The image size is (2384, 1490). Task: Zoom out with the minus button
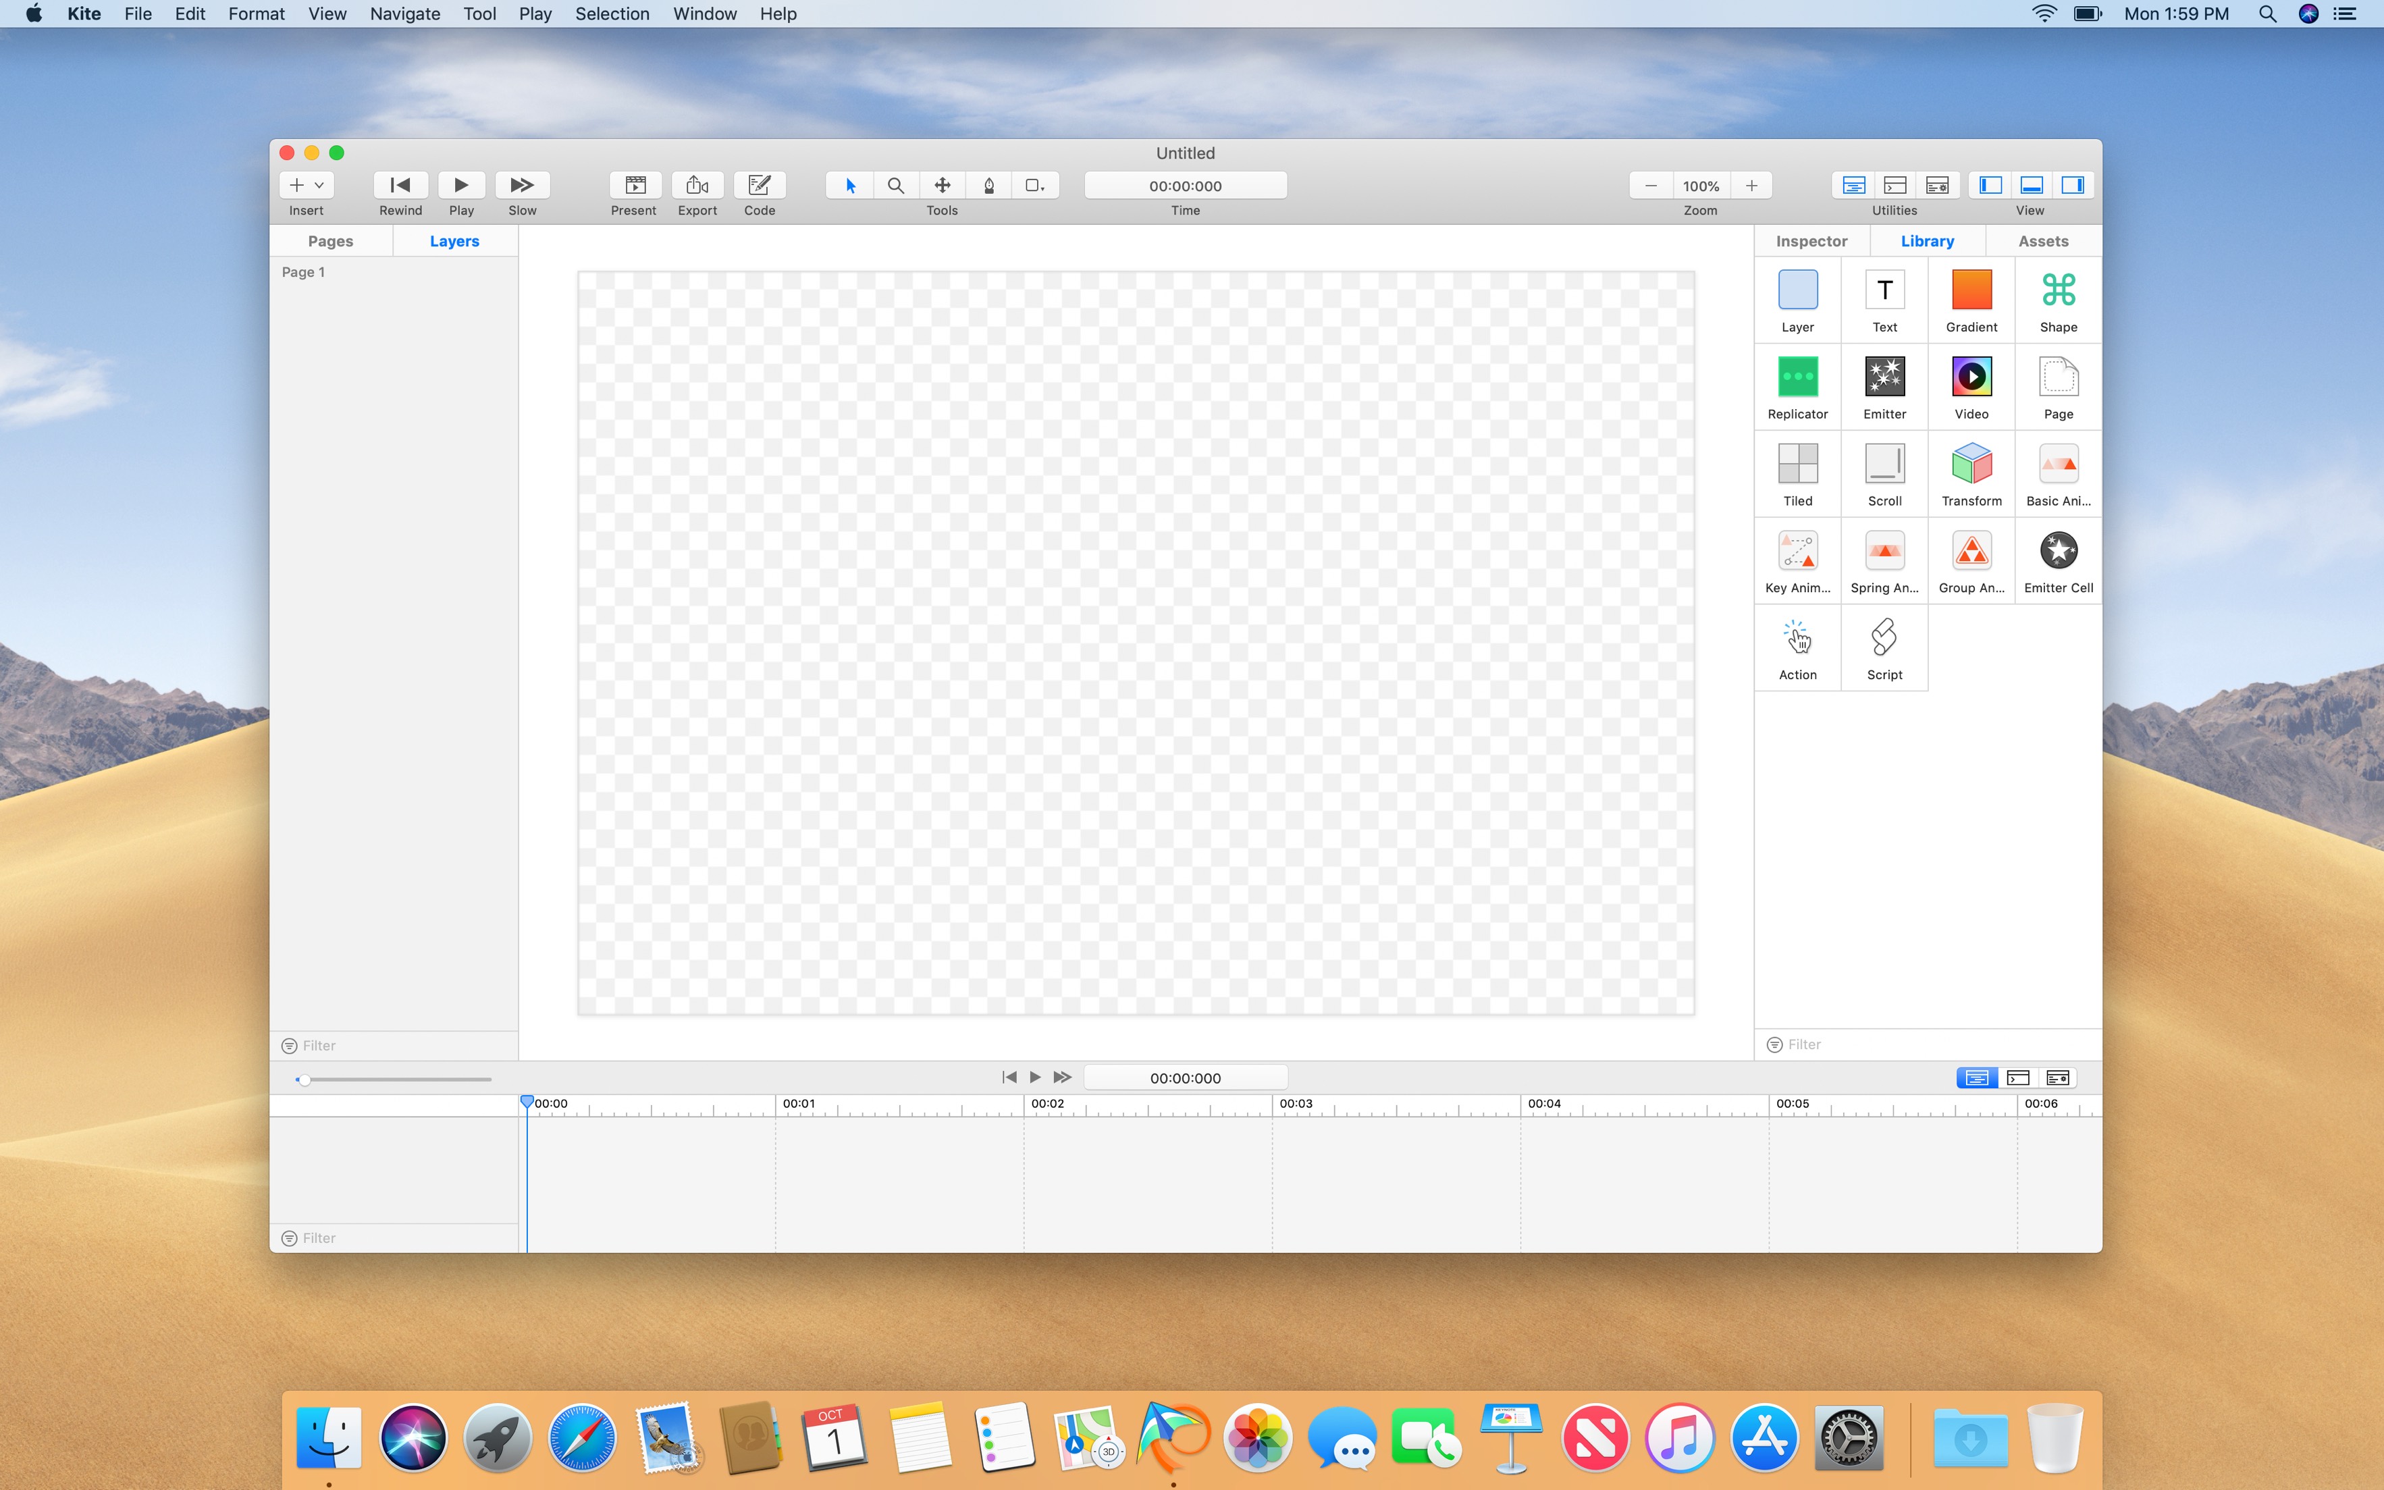click(1651, 185)
